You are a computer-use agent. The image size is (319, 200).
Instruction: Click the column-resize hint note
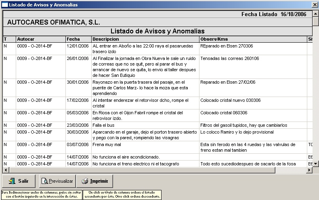42,194
